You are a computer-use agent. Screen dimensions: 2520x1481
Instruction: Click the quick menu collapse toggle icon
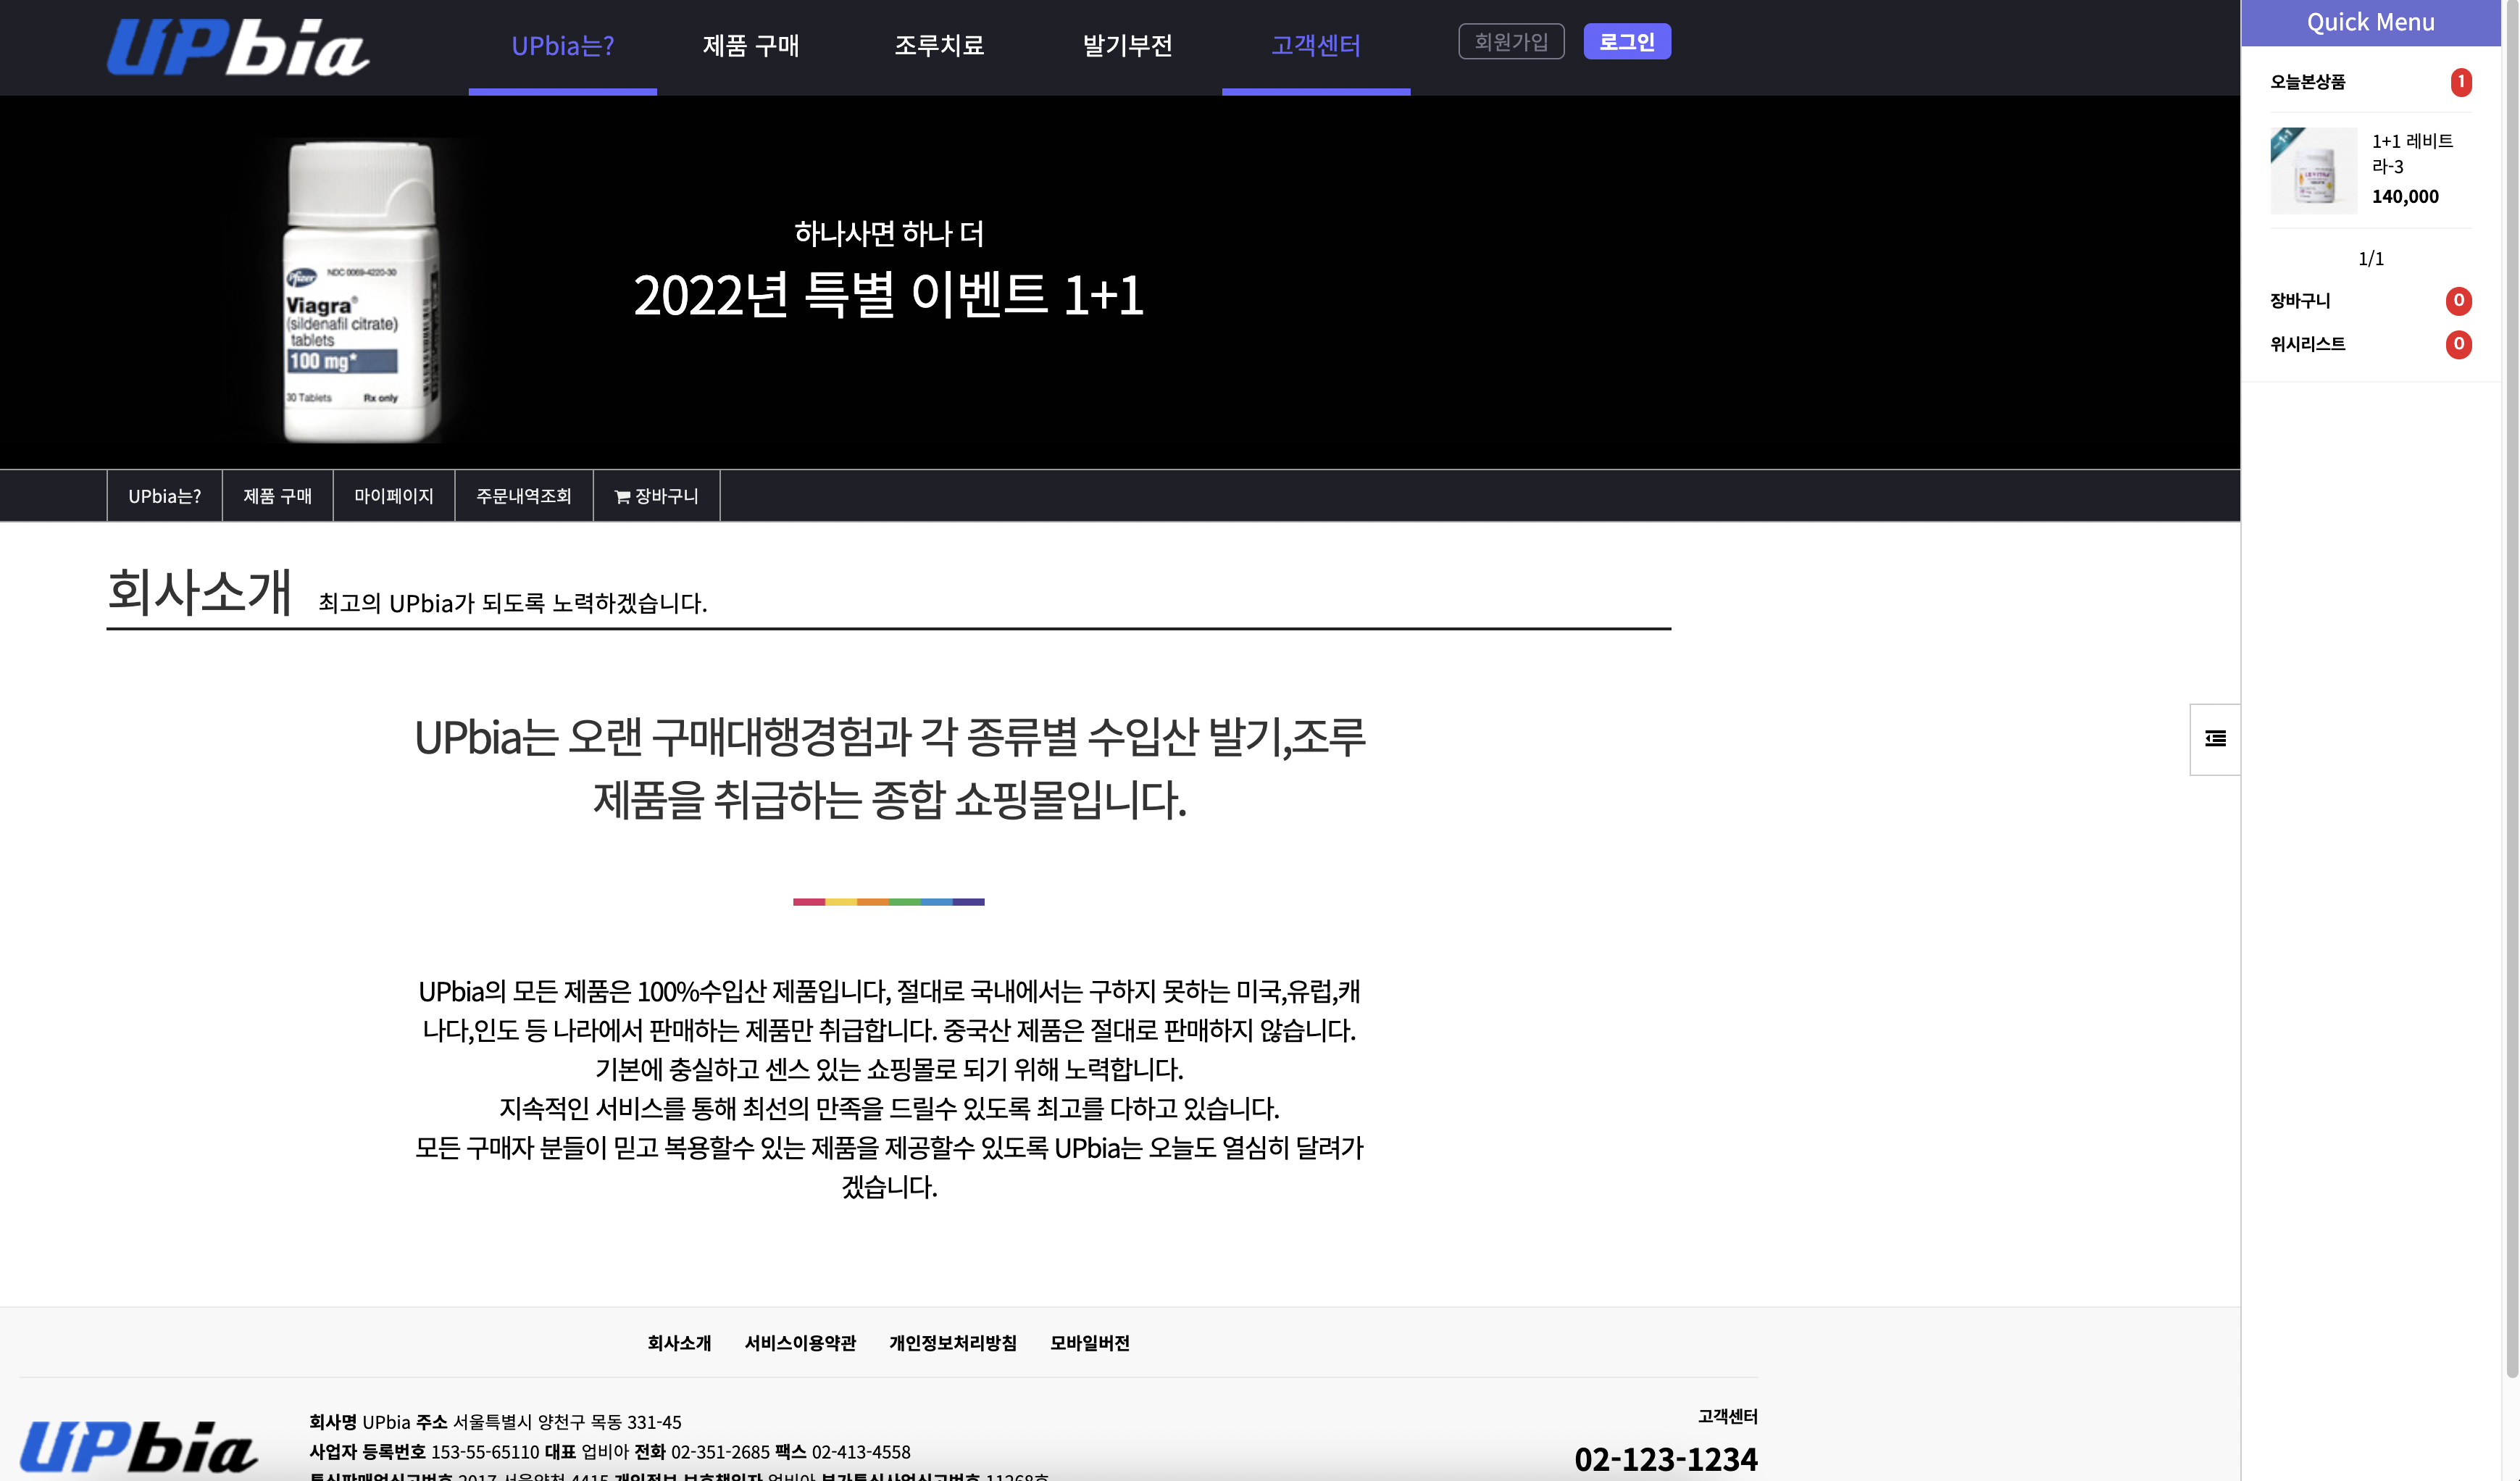coord(2215,739)
